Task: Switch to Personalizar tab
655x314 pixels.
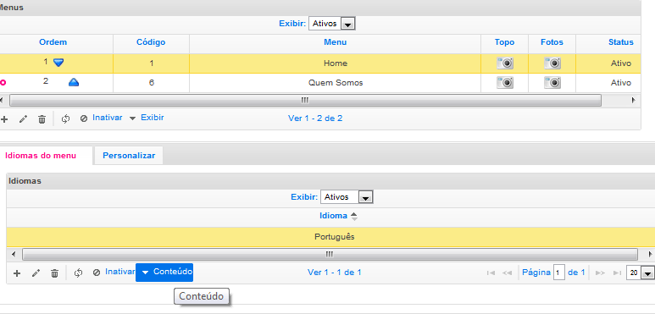Action: (x=129, y=156)
